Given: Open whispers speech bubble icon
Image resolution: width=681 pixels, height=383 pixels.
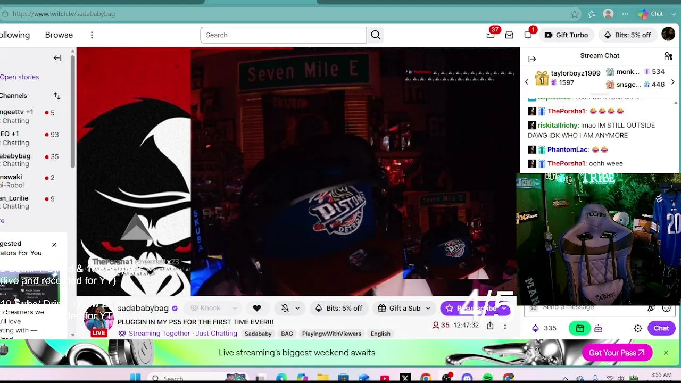Looking at the screenshot, I should 528,35.
